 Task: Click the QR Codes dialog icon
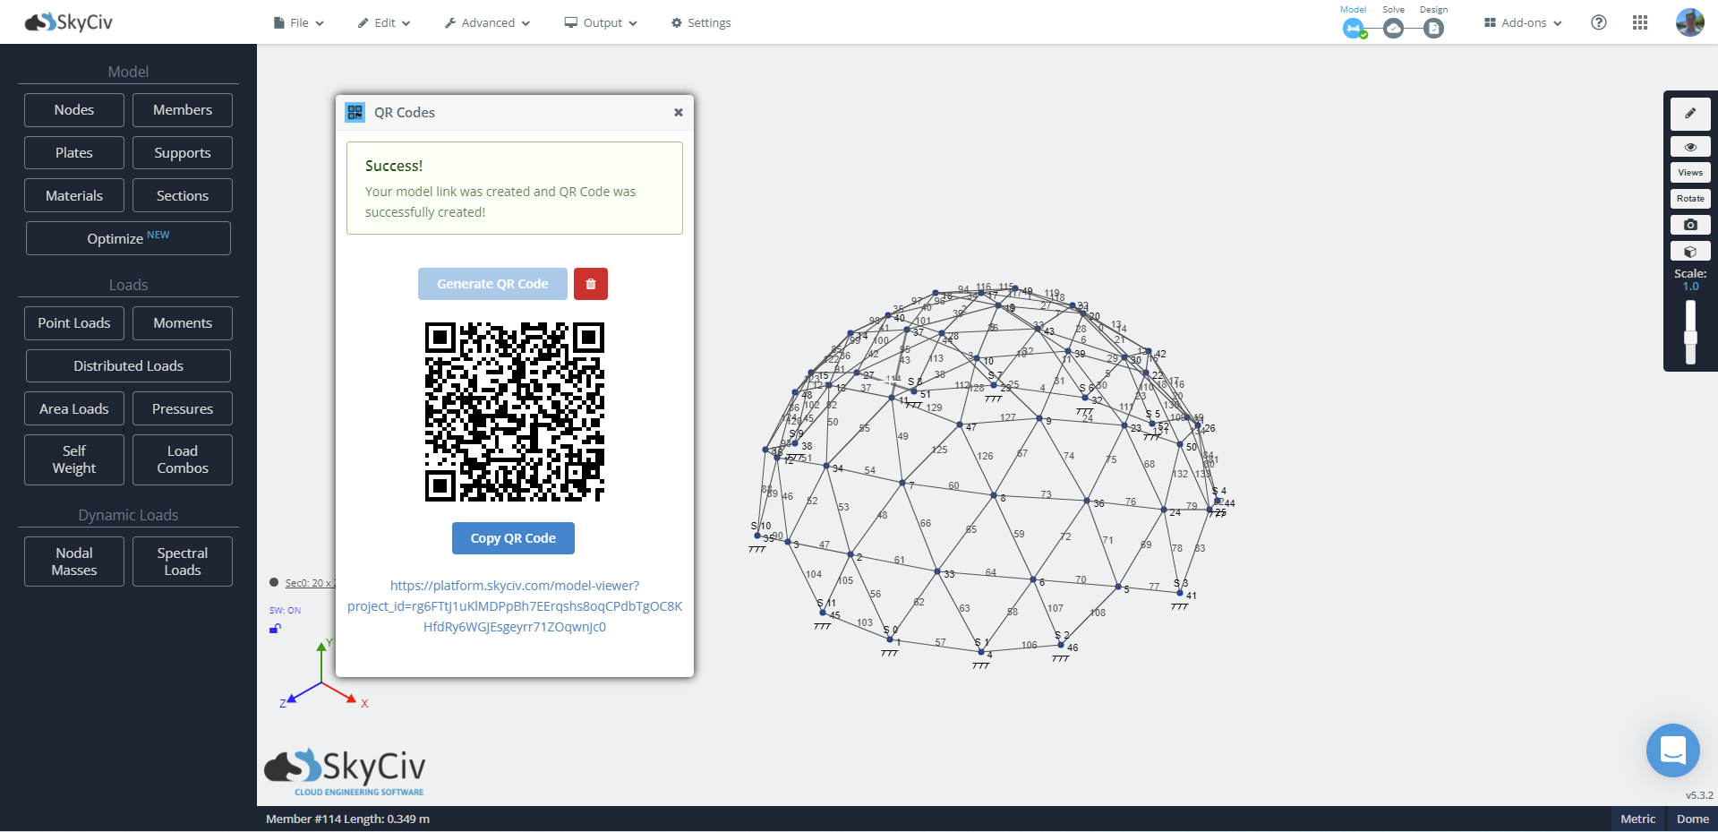pos(355,112)
